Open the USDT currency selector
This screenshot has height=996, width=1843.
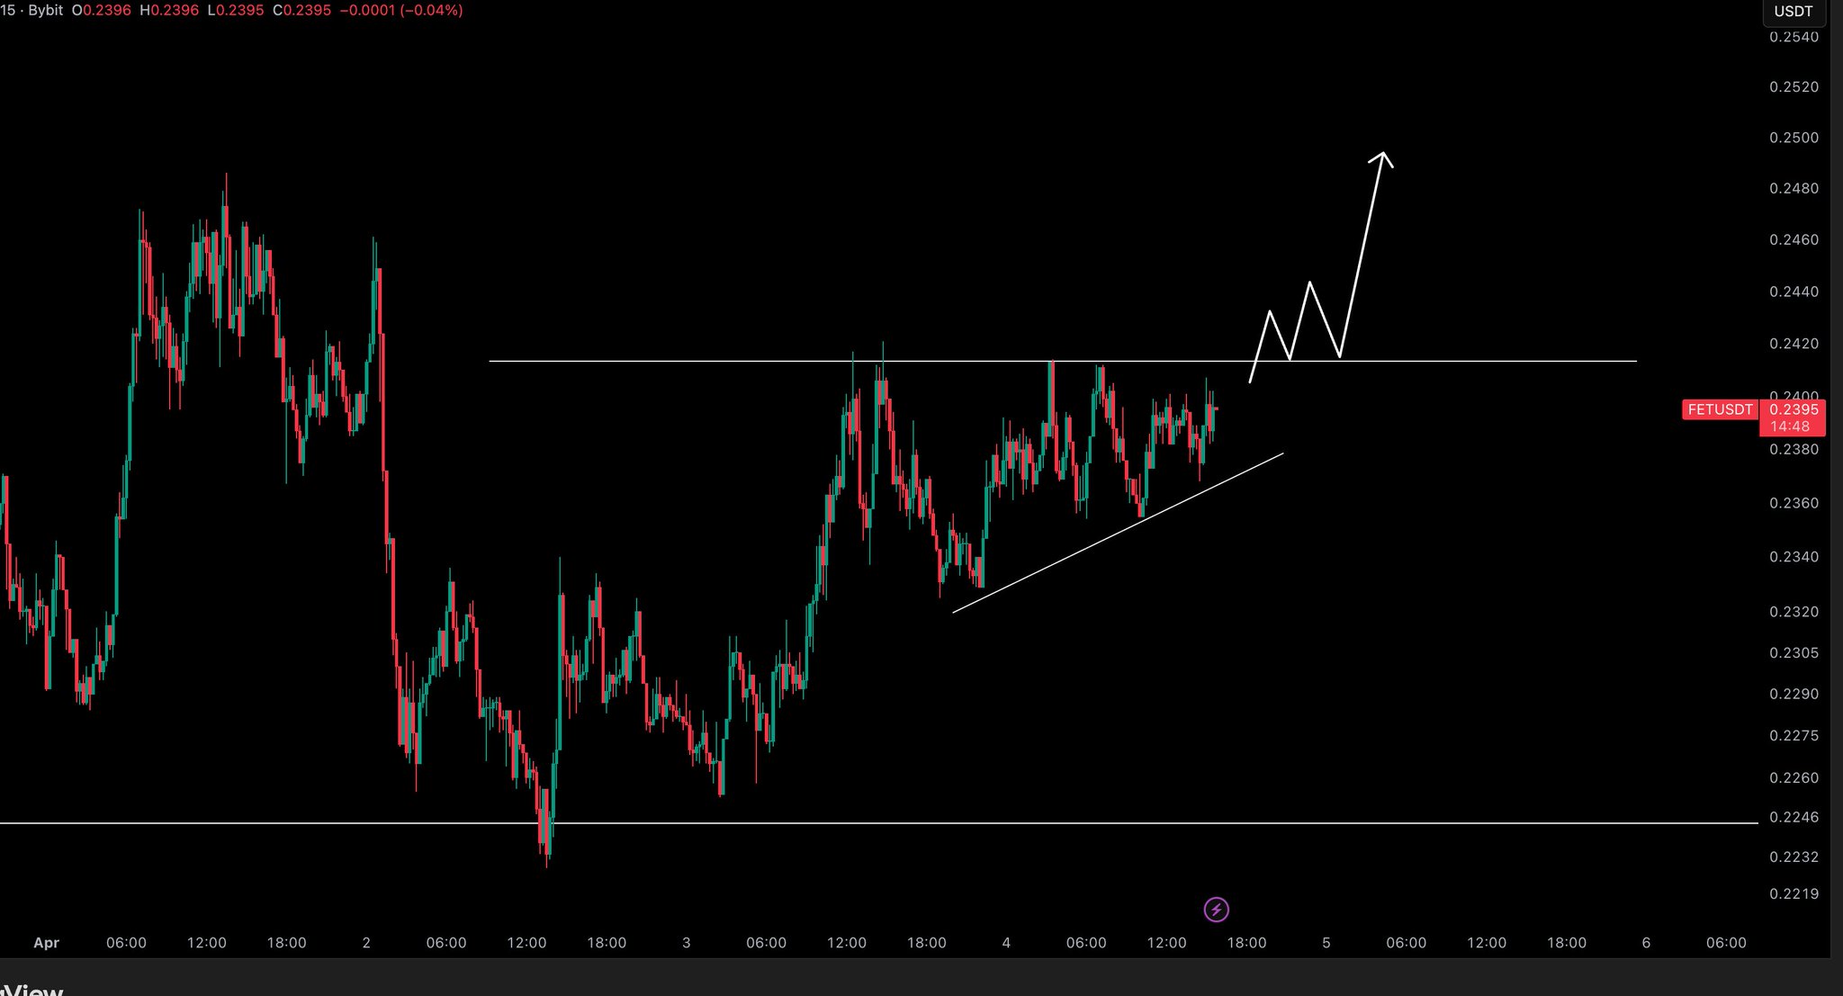click(1793, 12)
